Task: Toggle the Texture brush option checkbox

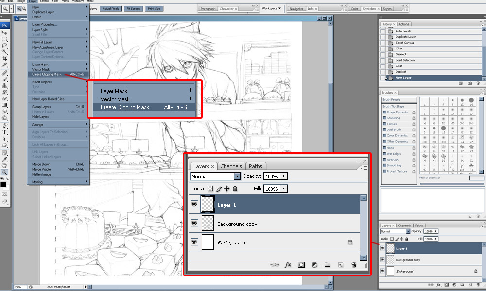Action: point(384,124)
